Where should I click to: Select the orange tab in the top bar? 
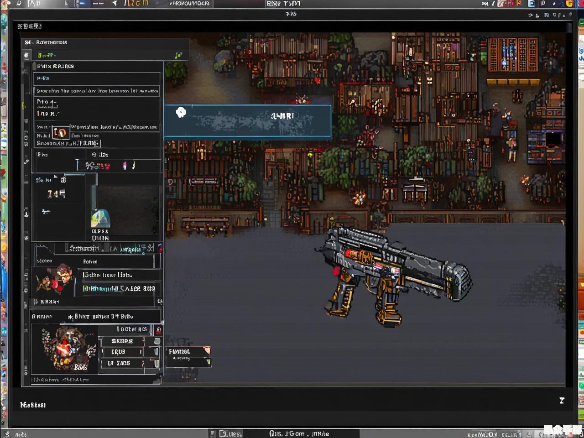[136, 4]
